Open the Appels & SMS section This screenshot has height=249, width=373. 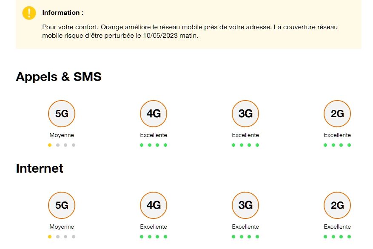click(x=58, y=77)
